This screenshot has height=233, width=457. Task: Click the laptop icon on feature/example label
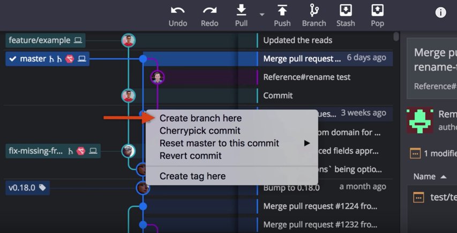coord(78,40)
